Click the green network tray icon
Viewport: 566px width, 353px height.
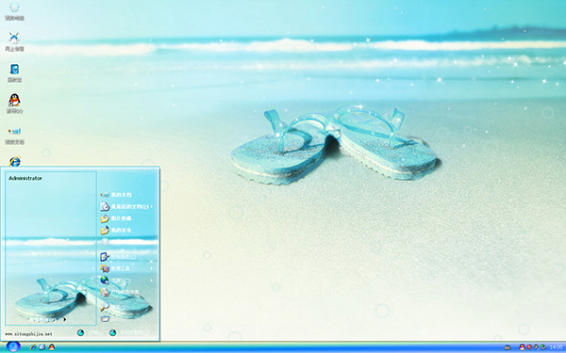(x=543, y=347)
